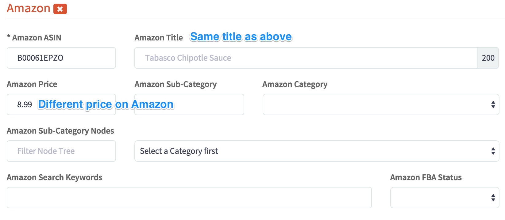Click the 'Amazon Sub-Category Nodes' label
This screenshot has height=220, width=505.
pos(60,131)
